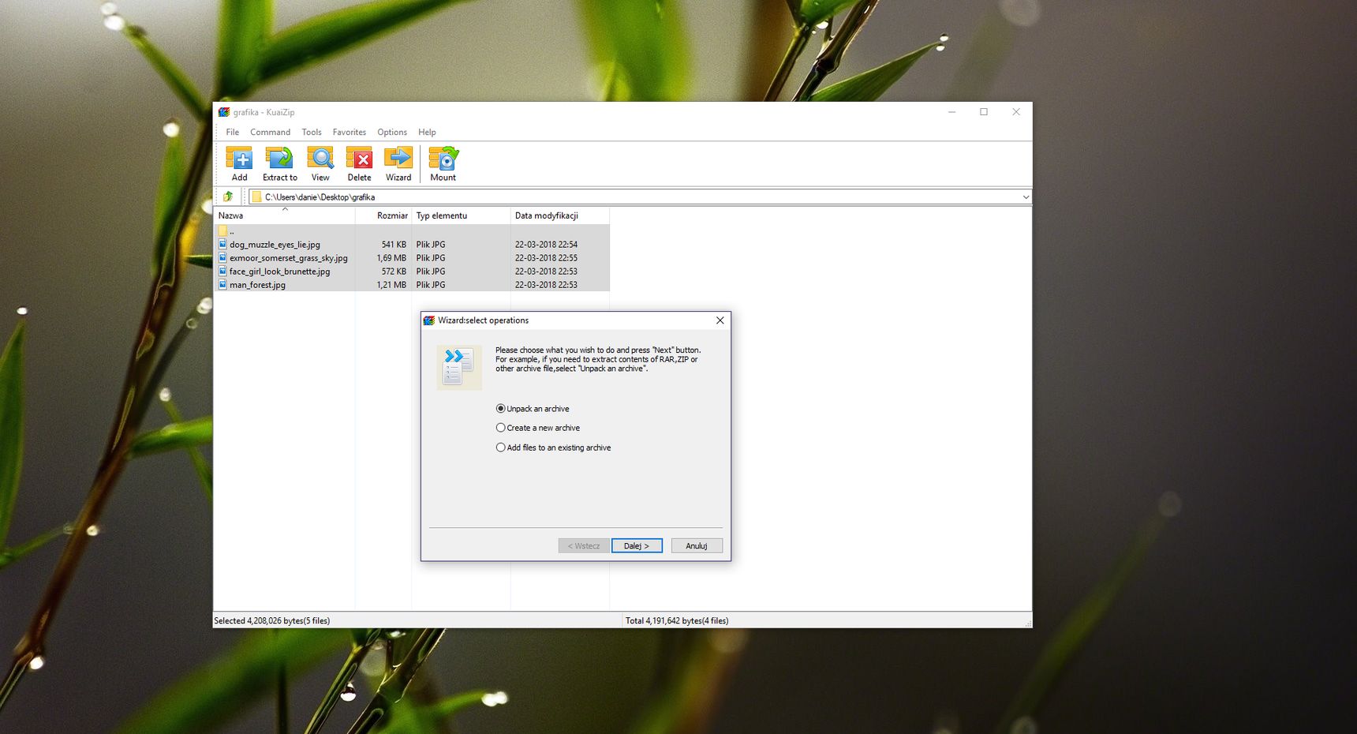Maximize the KuaiZip window
This screenshot has width=1357, height=734.
click(984, 112)
